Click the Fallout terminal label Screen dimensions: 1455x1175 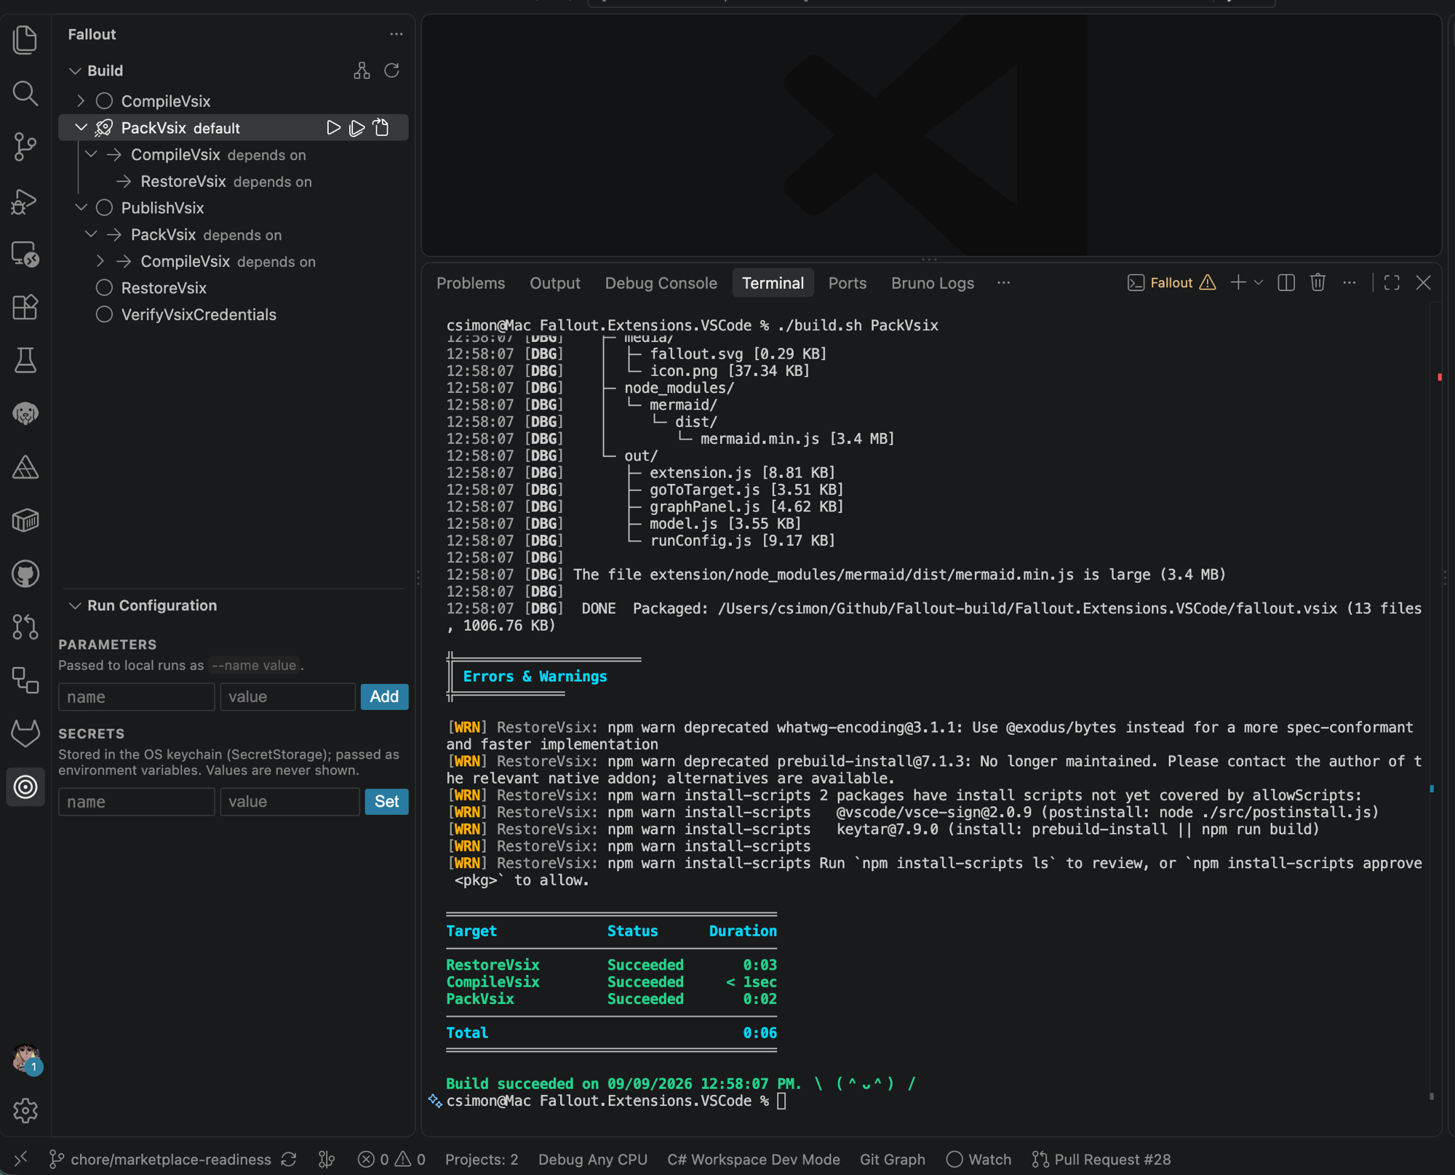tap(1171, 283)
